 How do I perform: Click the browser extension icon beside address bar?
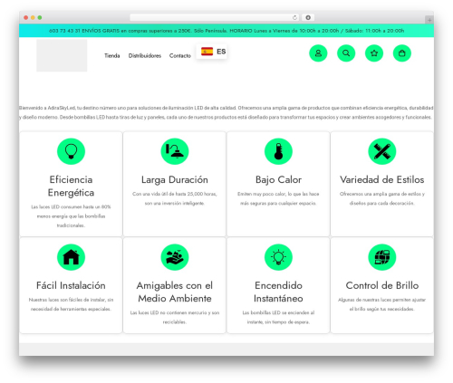click(308, 17)
